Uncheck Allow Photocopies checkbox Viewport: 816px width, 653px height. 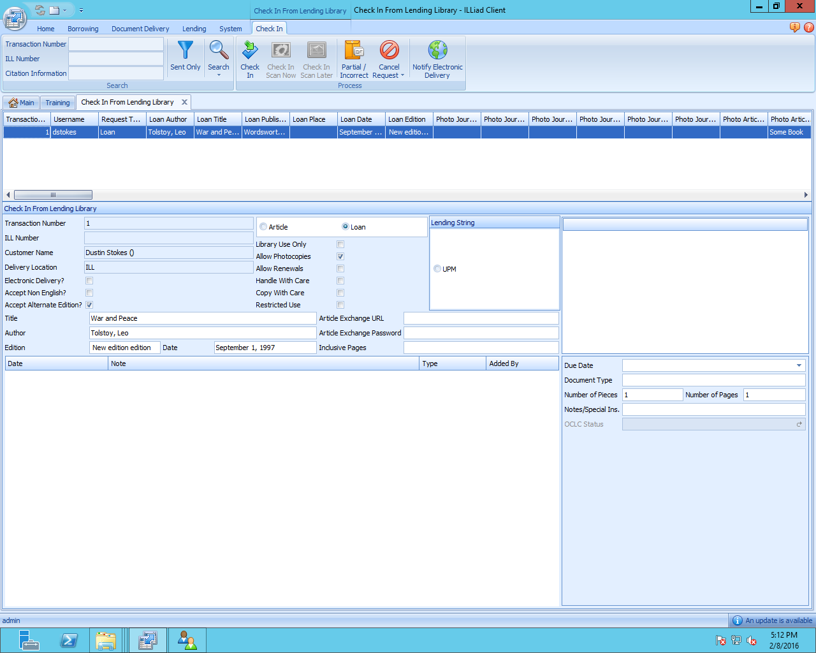tap(340, 256)
